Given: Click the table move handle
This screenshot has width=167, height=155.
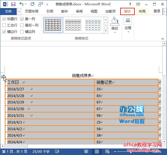Looking at the screenshot, I should [3, 77].
